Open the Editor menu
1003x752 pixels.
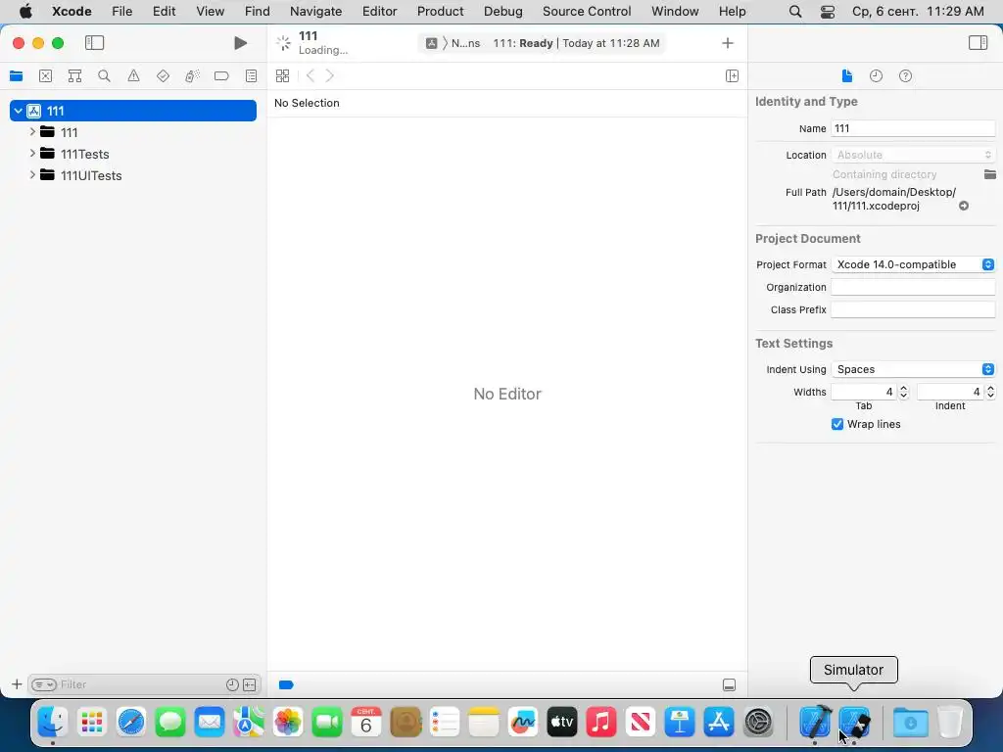[x=379, y=11]
